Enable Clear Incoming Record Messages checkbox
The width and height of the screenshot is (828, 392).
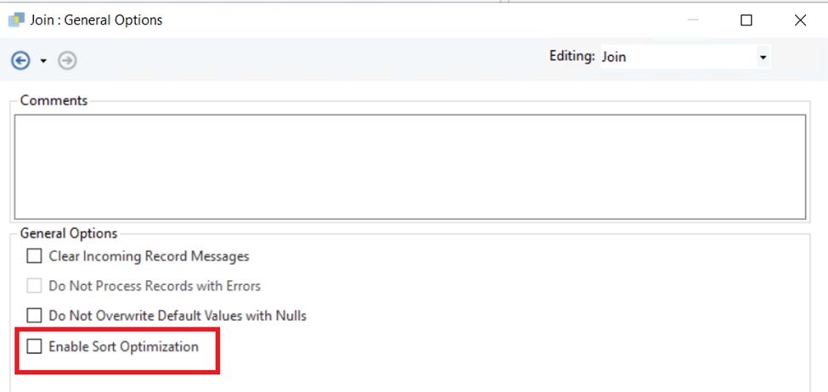point(34,256)
